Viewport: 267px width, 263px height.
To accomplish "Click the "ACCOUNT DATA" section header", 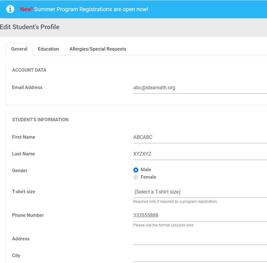I will click(29, 70).
